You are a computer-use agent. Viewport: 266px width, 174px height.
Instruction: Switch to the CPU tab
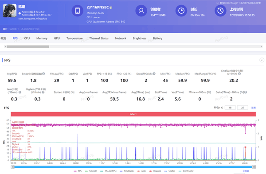[x=27, y=38]
